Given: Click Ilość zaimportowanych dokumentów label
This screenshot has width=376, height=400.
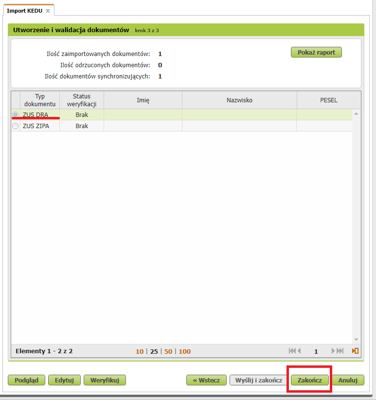Looking at the screenshot, I should coord(98,54).
